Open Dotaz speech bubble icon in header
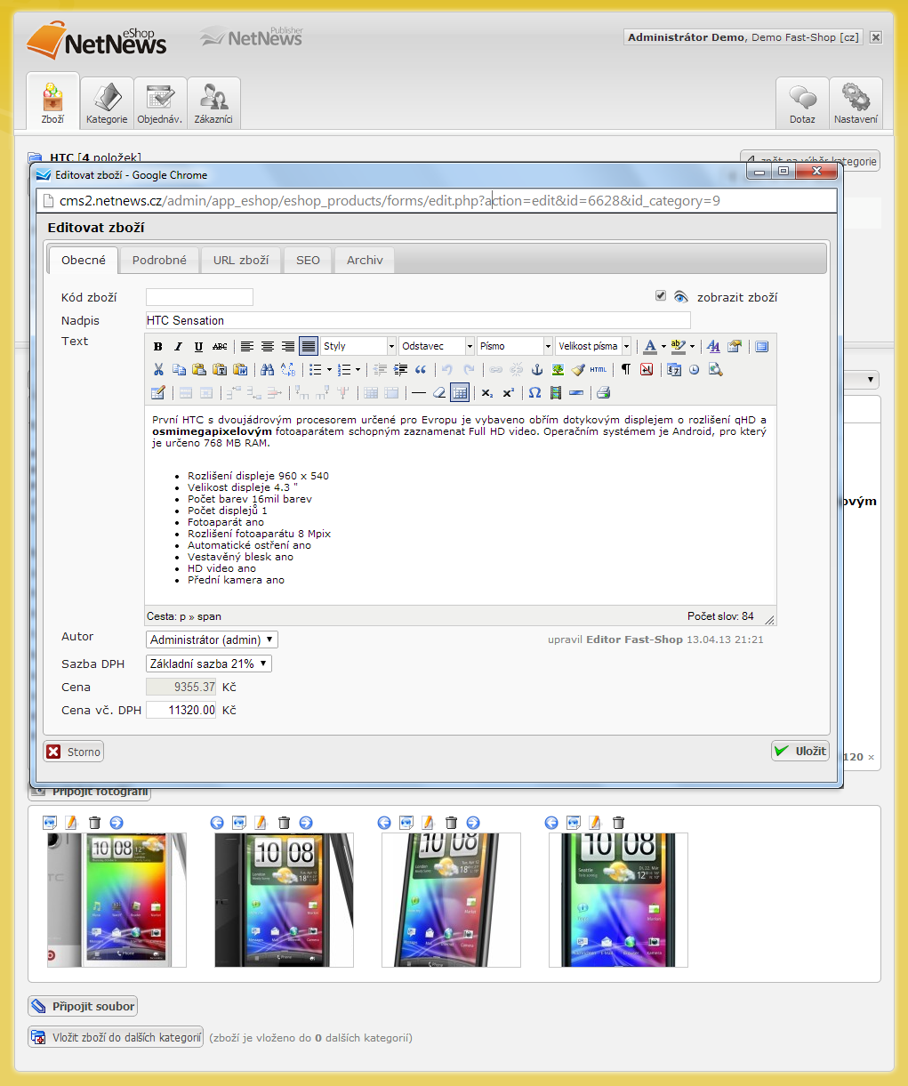The image size is (908, 1086). [802, 103]
